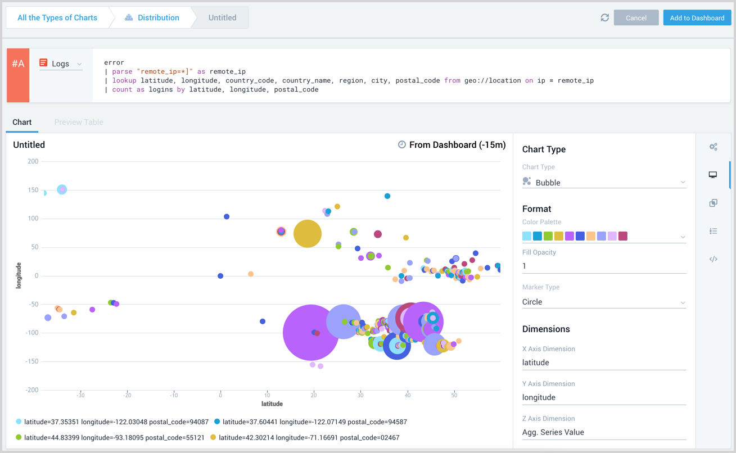This screenshot has height=453, width=736.
Task: Expand the Marker Type Circle dropdown
Action: coord(604,302)
